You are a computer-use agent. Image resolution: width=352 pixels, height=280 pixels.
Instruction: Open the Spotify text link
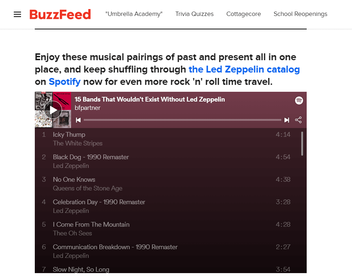tap(65, 82)
